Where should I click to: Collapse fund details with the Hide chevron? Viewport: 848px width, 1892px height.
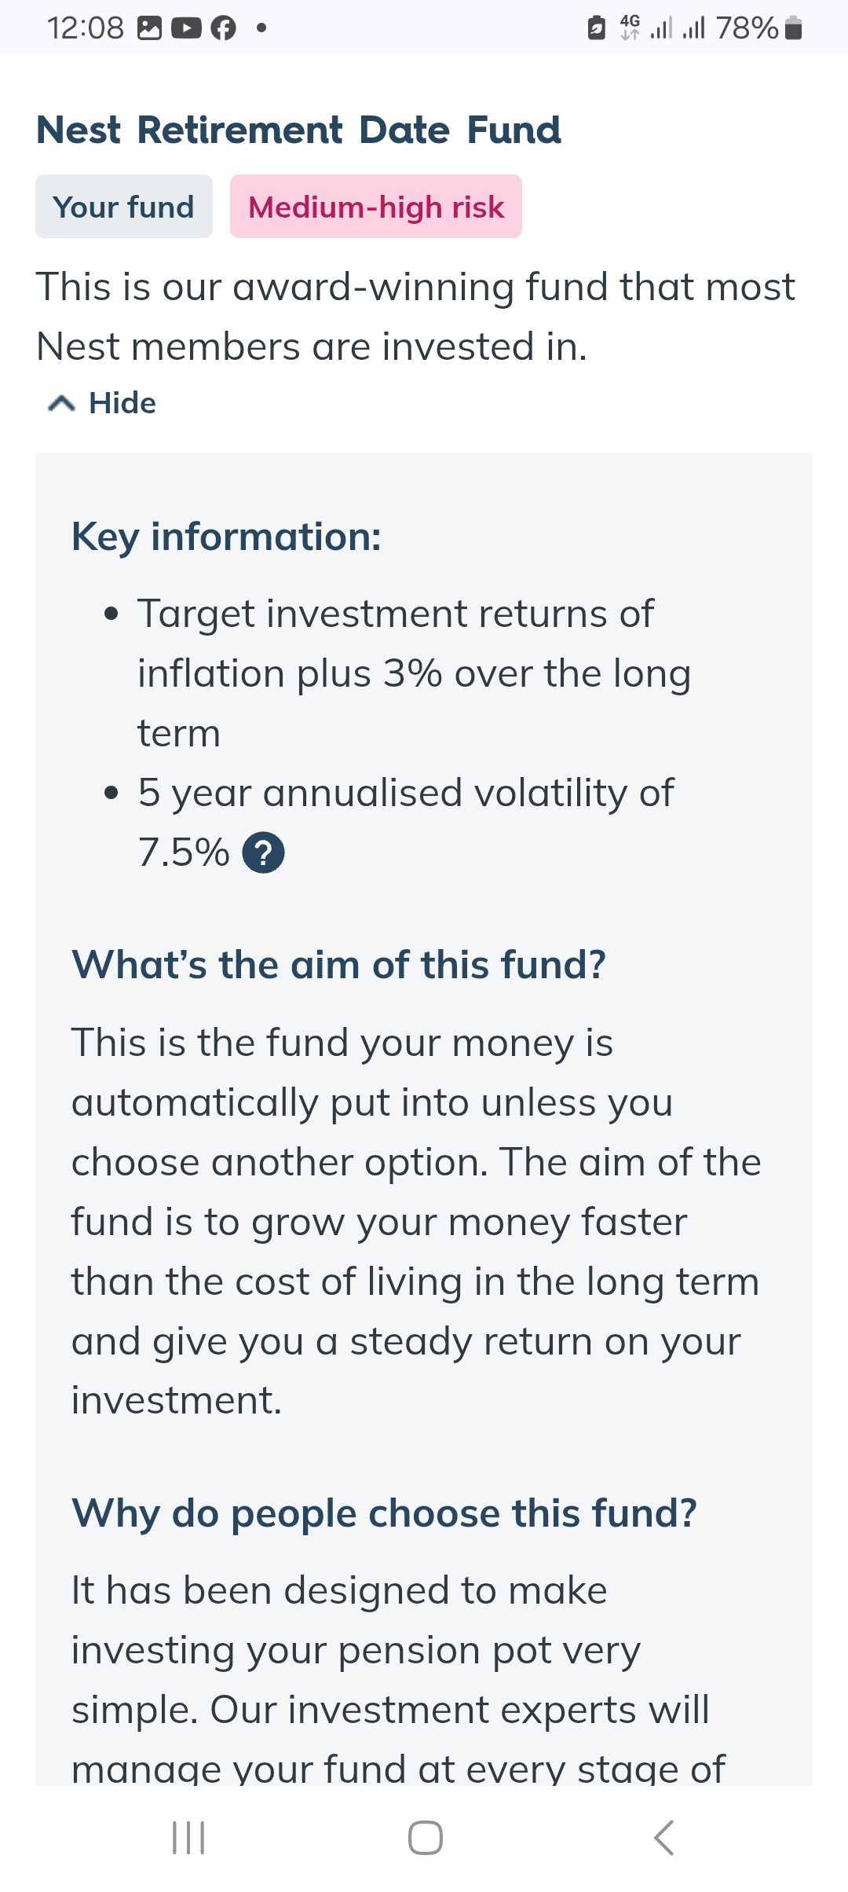click(x=61, y=404)
